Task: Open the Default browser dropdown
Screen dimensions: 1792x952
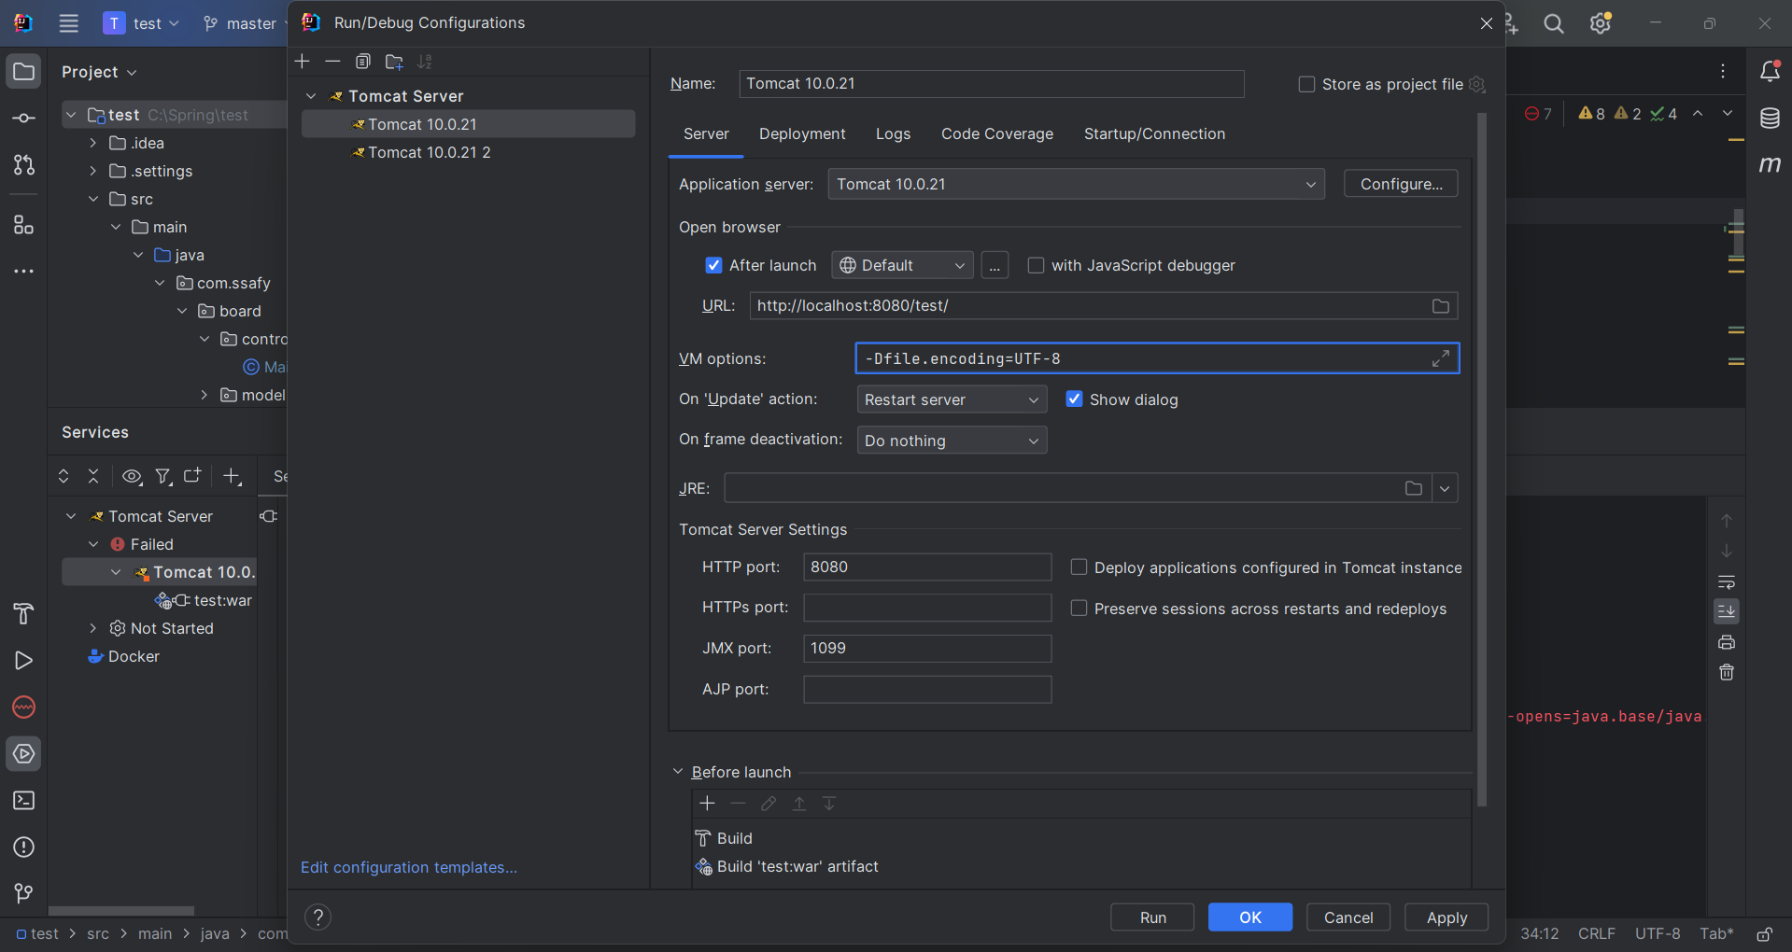Action: [902, 265]
